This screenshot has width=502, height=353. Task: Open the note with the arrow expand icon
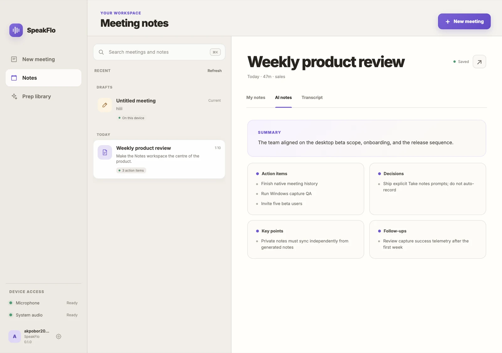479,62
